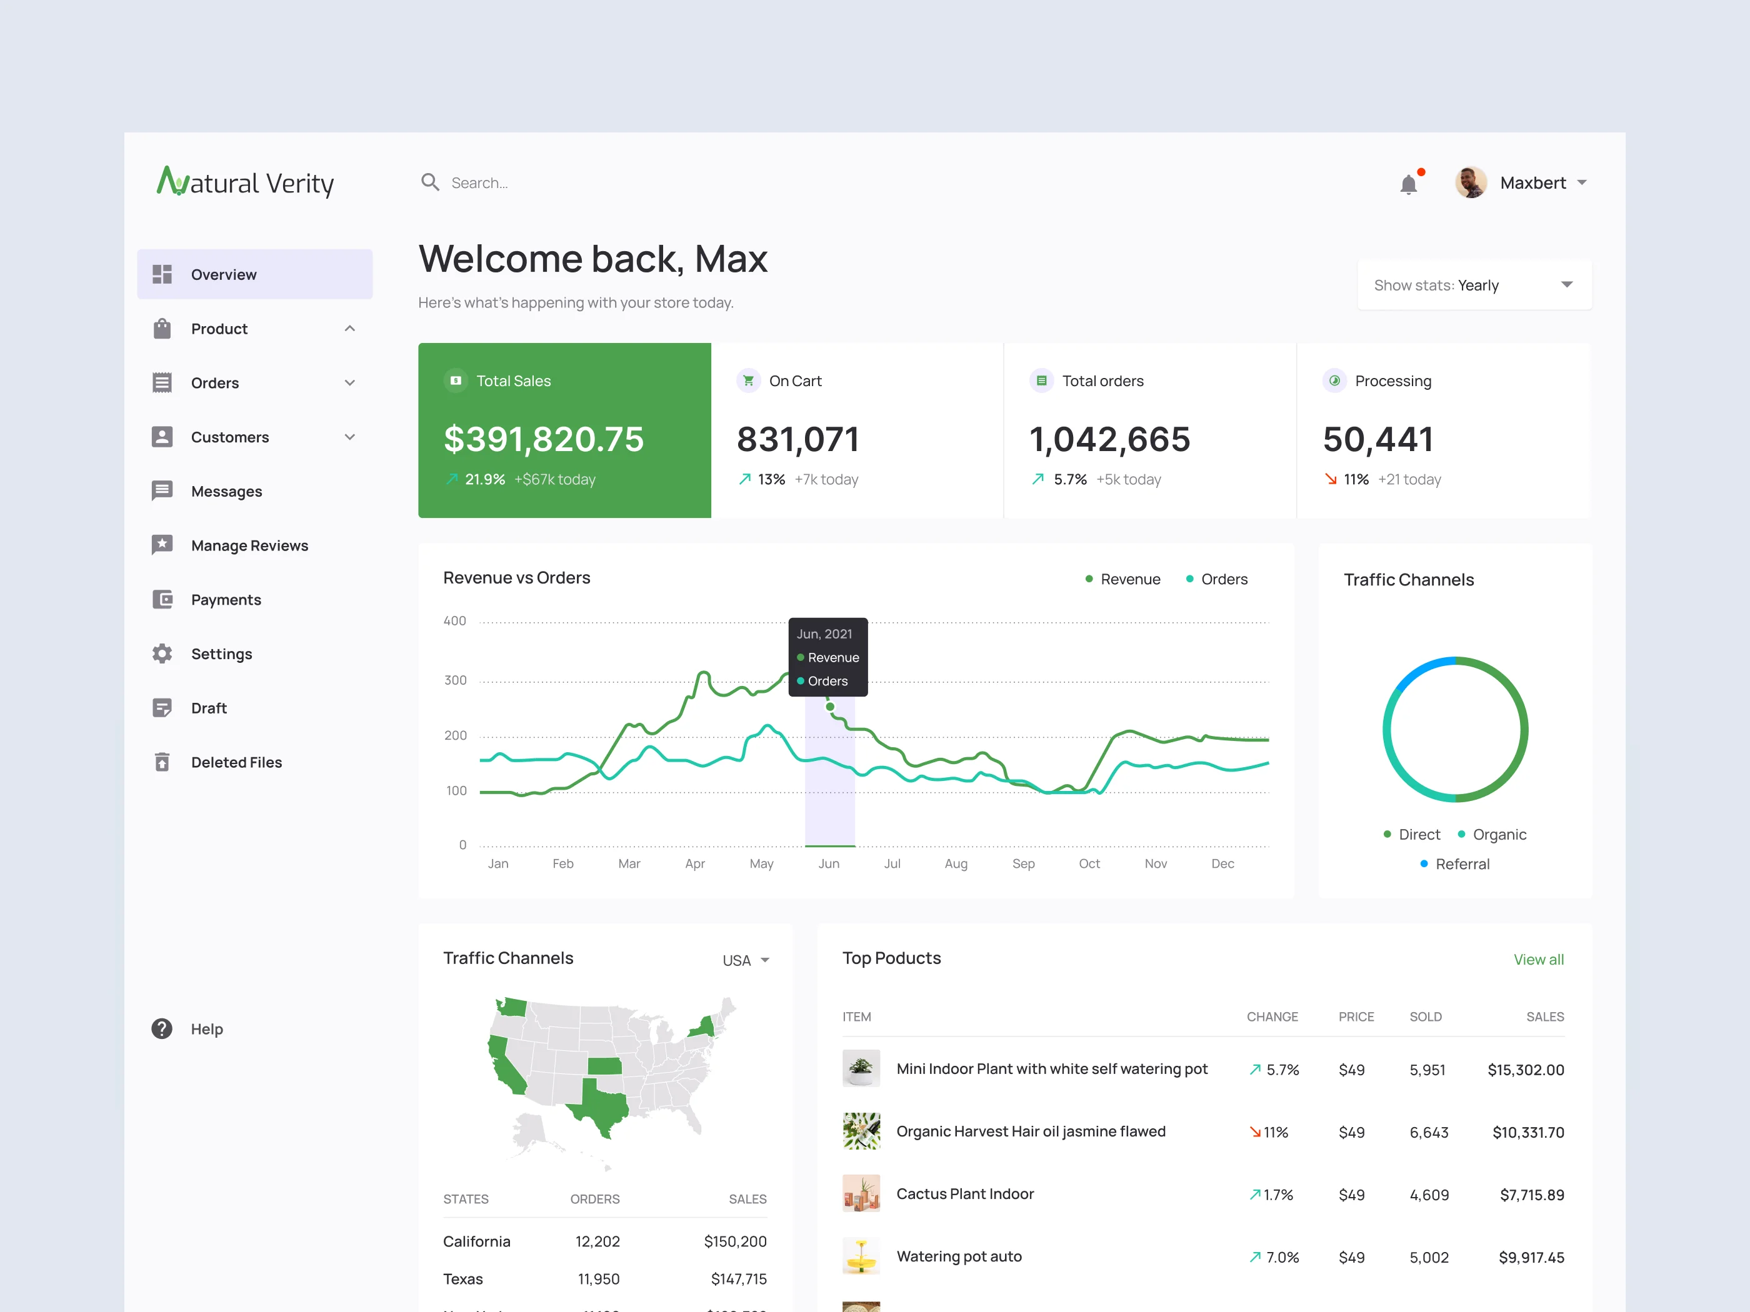Click the View all link
The image size is (1750, 1312).
tap(1539, 959)
